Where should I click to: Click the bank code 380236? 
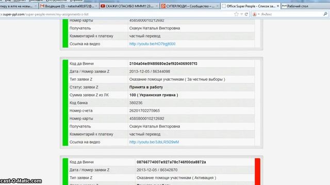(x=136, y=103)
